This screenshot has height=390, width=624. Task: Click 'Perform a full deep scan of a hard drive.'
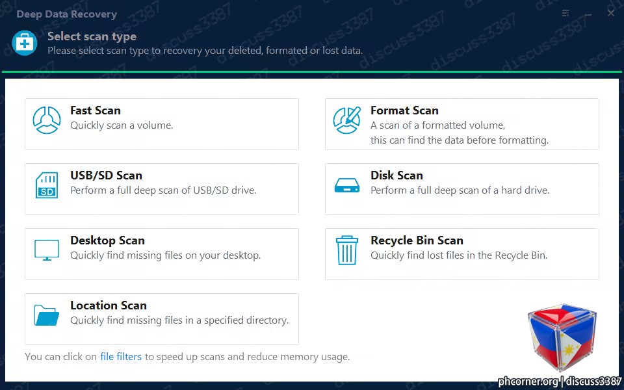460,190
